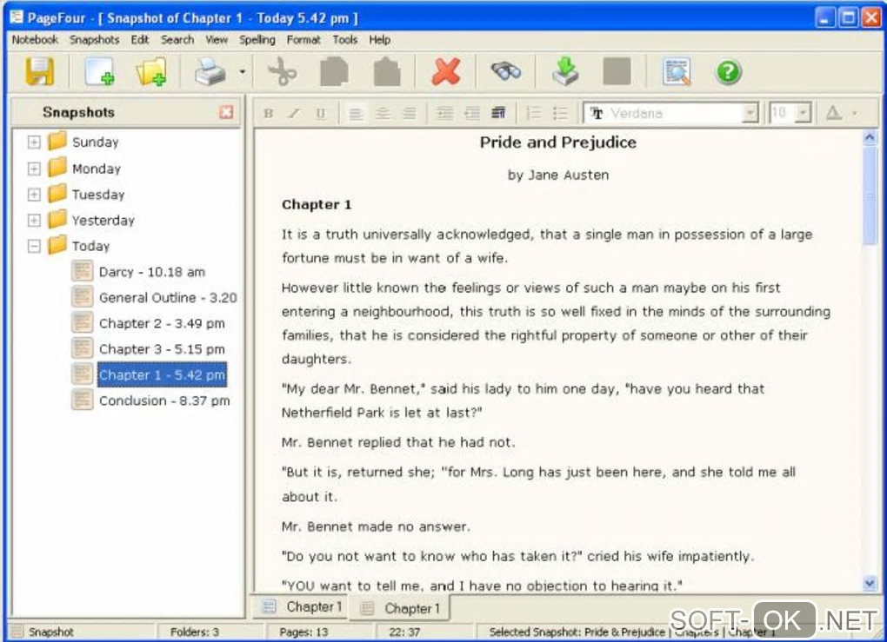
Task: Open the Print dropdown arrow
Action: pos(243,72)
